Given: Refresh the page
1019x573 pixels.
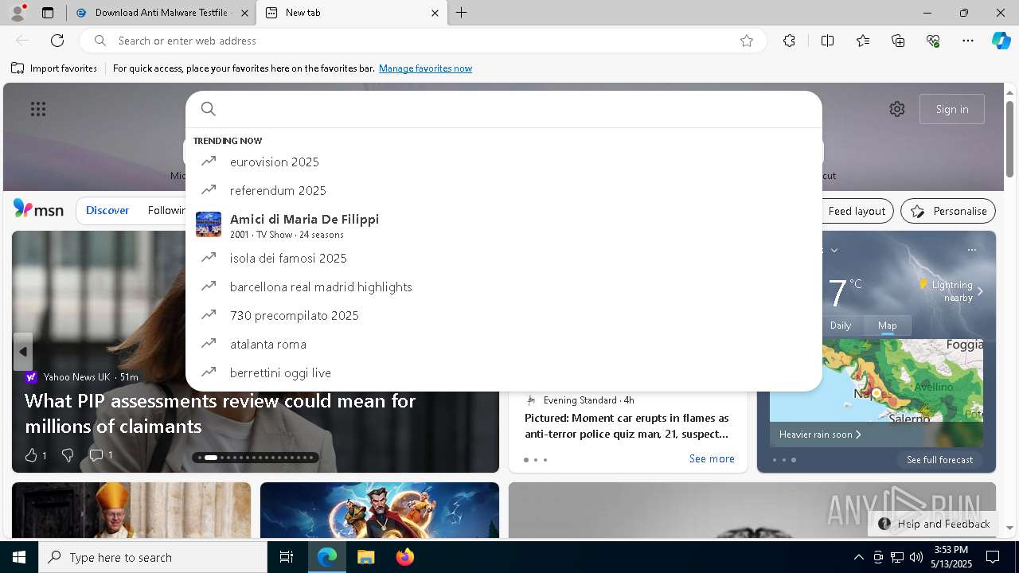Looking at the screenshot, I should point(57,41).
